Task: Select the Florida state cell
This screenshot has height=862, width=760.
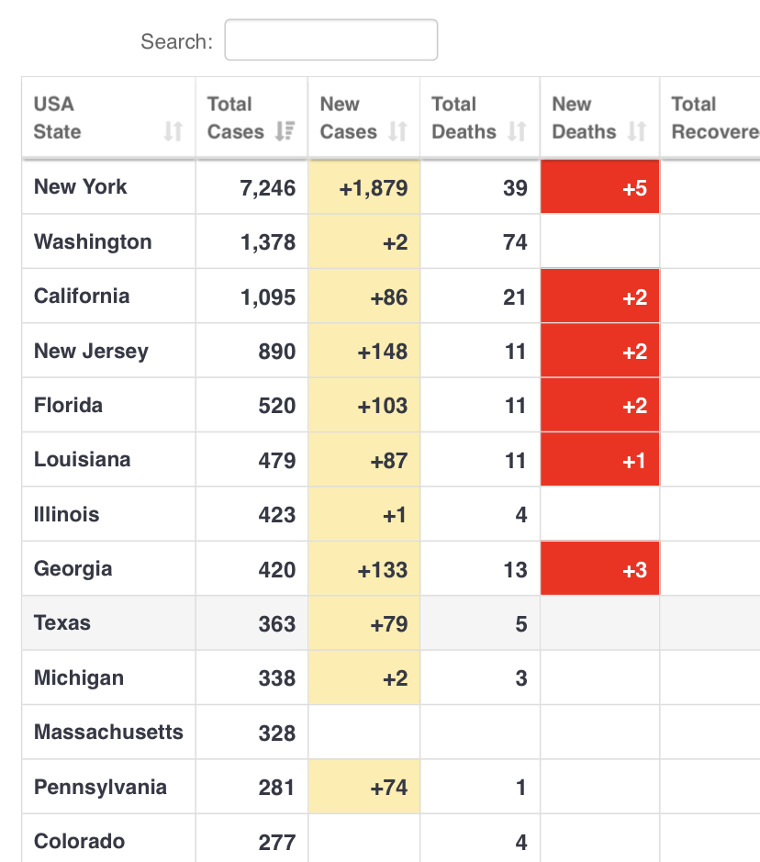Action: [68, 406]
